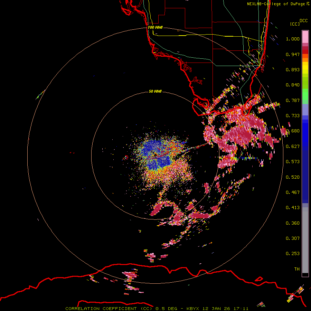Select the 0.307 scale value
311x311 pixels.
click(x=293, y=238)
